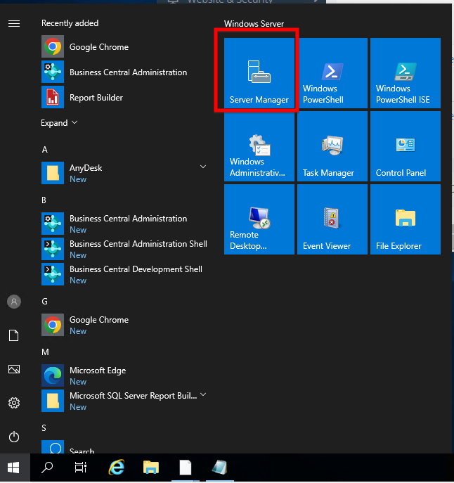Expand the Start menu hamburger navigation
The image size is (454, 483).
(14, 23)
